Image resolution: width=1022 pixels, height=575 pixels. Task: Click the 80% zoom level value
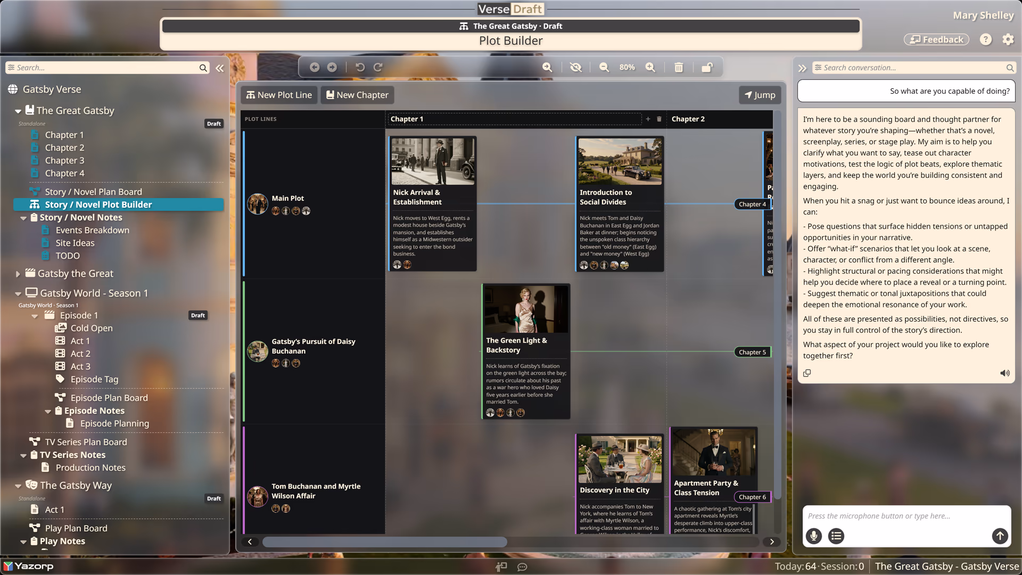(627, 67)
